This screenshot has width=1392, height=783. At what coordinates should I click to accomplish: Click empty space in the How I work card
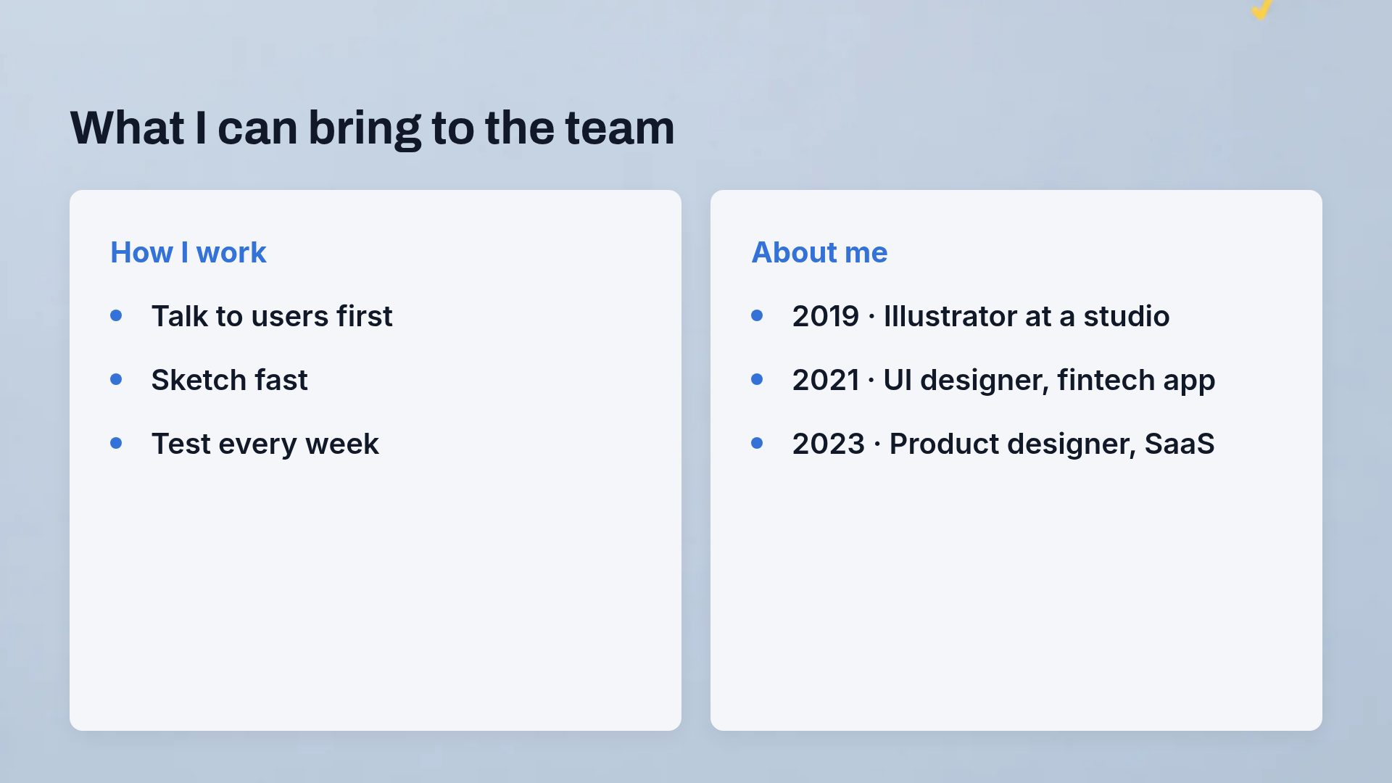(x=376, y=594)
